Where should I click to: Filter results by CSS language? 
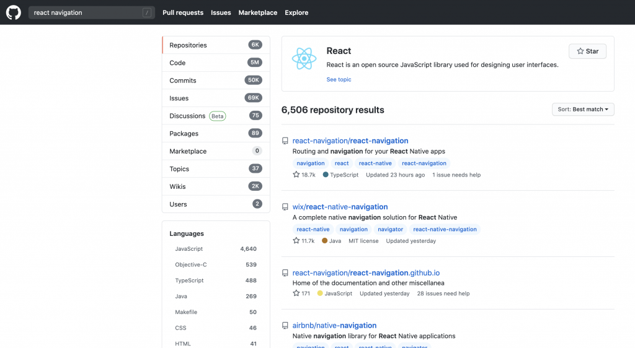(x=216, y=328)
